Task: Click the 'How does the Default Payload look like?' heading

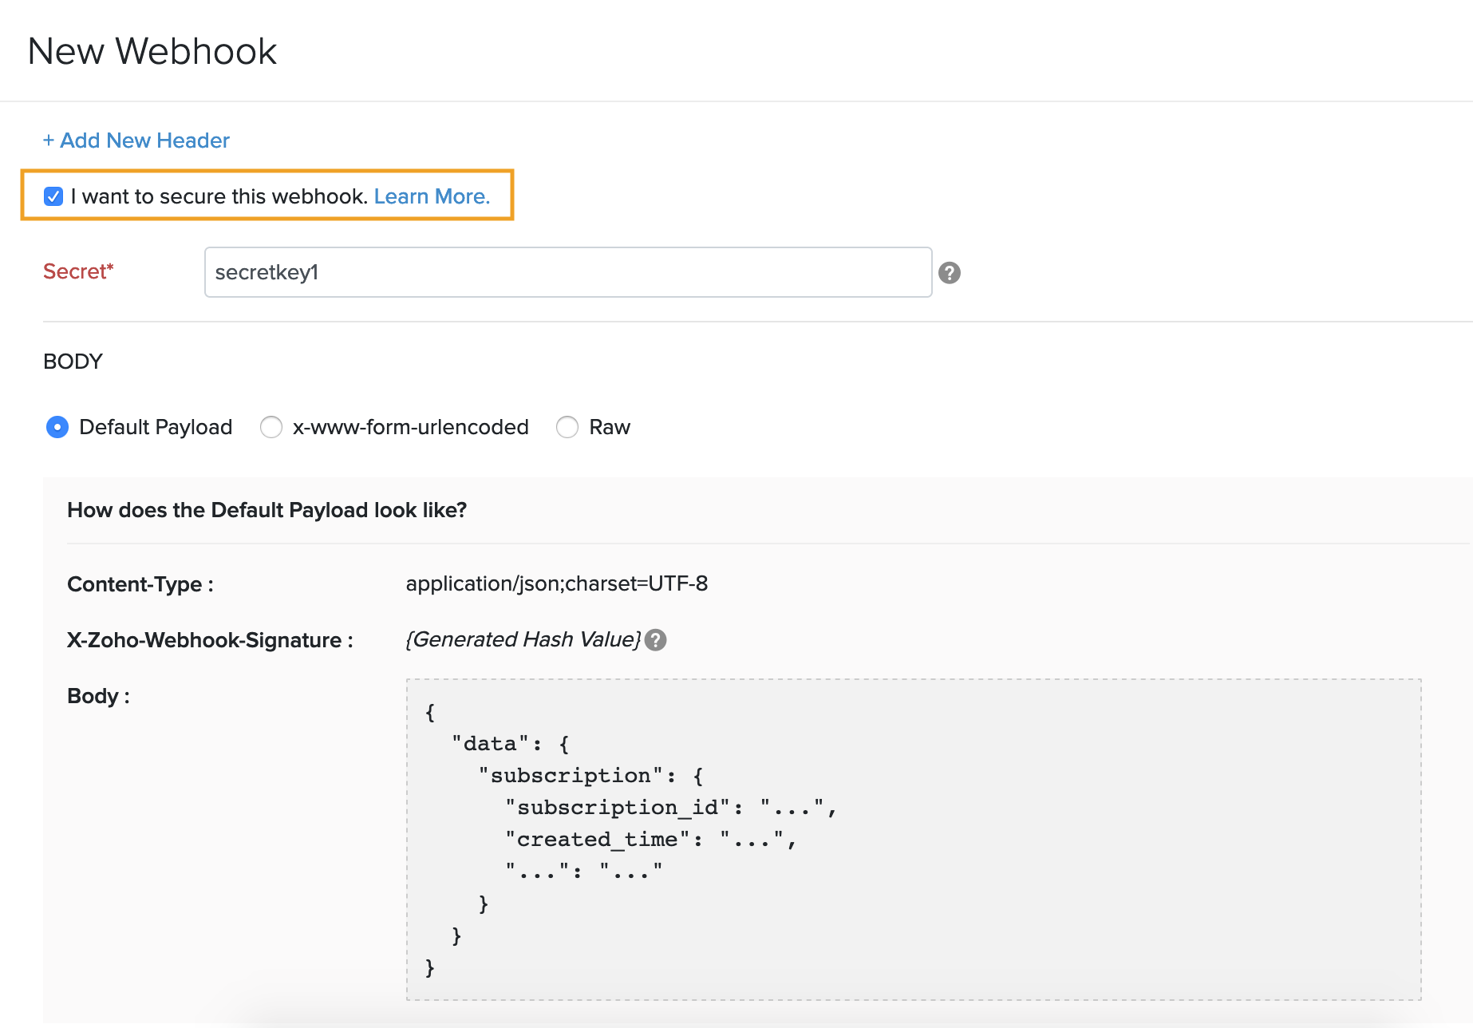Action: click(267, 510)
